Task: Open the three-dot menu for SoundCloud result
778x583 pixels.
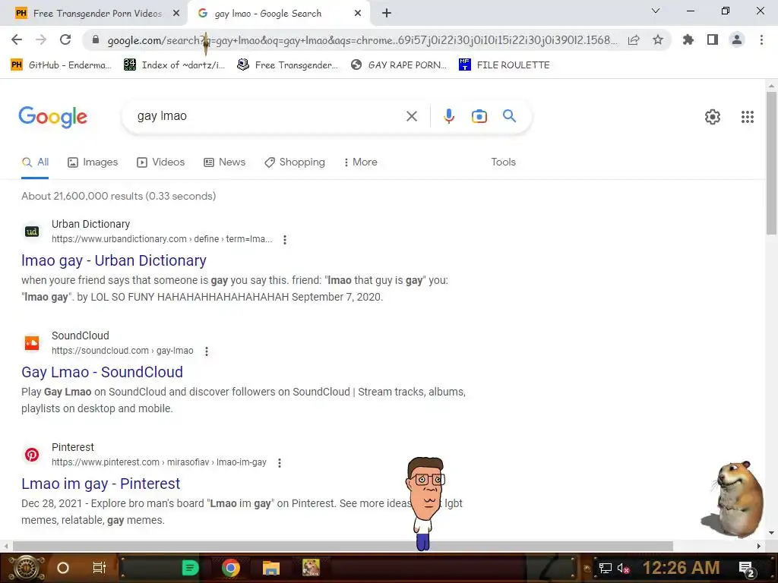Action: coord(207,351)
